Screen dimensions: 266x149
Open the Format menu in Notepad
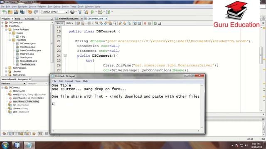pyautogui.click(x=69, y=81)
